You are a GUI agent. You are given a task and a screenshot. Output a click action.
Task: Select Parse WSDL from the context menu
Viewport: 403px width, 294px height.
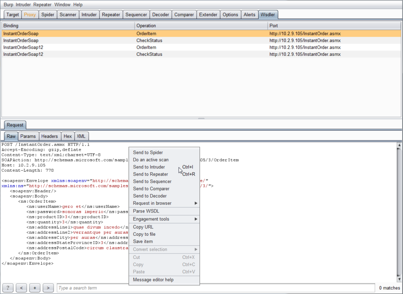click(146, 211)
